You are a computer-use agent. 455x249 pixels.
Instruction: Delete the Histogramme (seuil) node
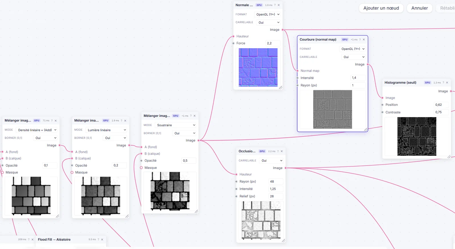tap(447, 83)
